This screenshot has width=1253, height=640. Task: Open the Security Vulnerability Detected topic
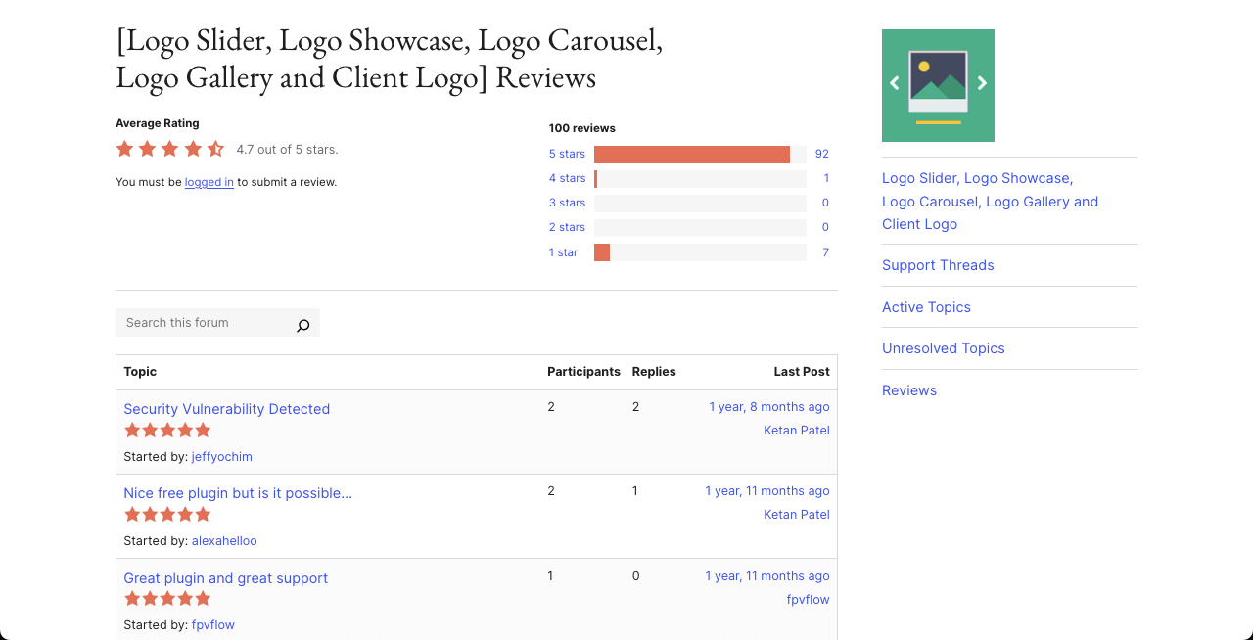(226, 408)
